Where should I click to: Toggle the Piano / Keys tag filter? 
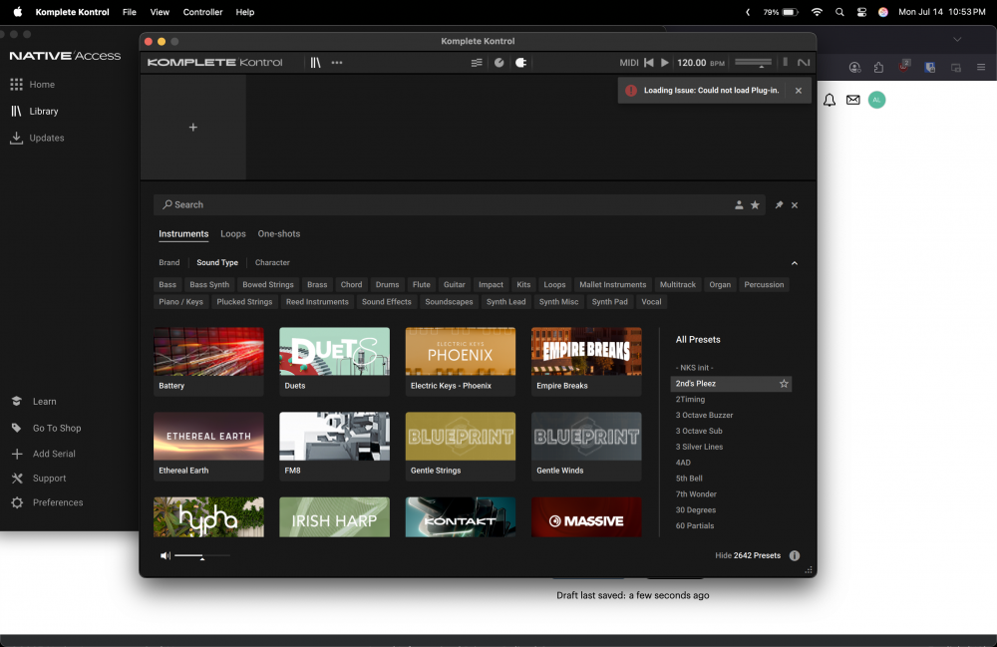[x=180, y=302]
